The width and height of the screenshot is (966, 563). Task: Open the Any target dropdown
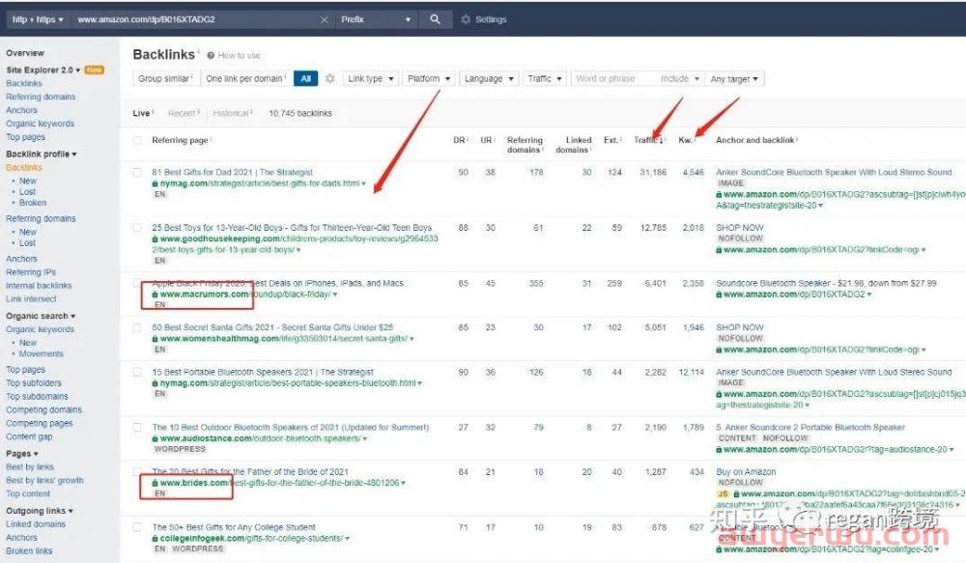(734, 79)
